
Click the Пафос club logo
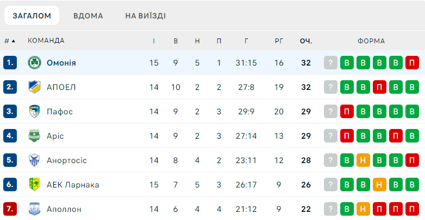pyautogui.click(x=35, y=112)
